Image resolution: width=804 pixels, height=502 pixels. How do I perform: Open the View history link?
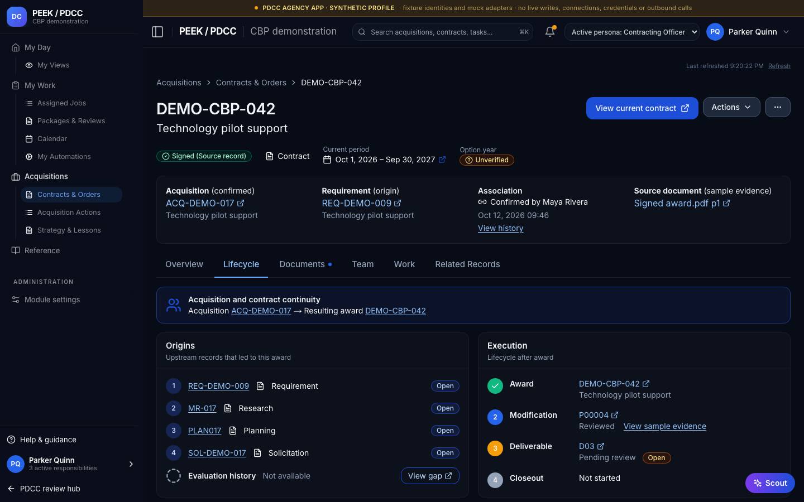pos(500,228)
